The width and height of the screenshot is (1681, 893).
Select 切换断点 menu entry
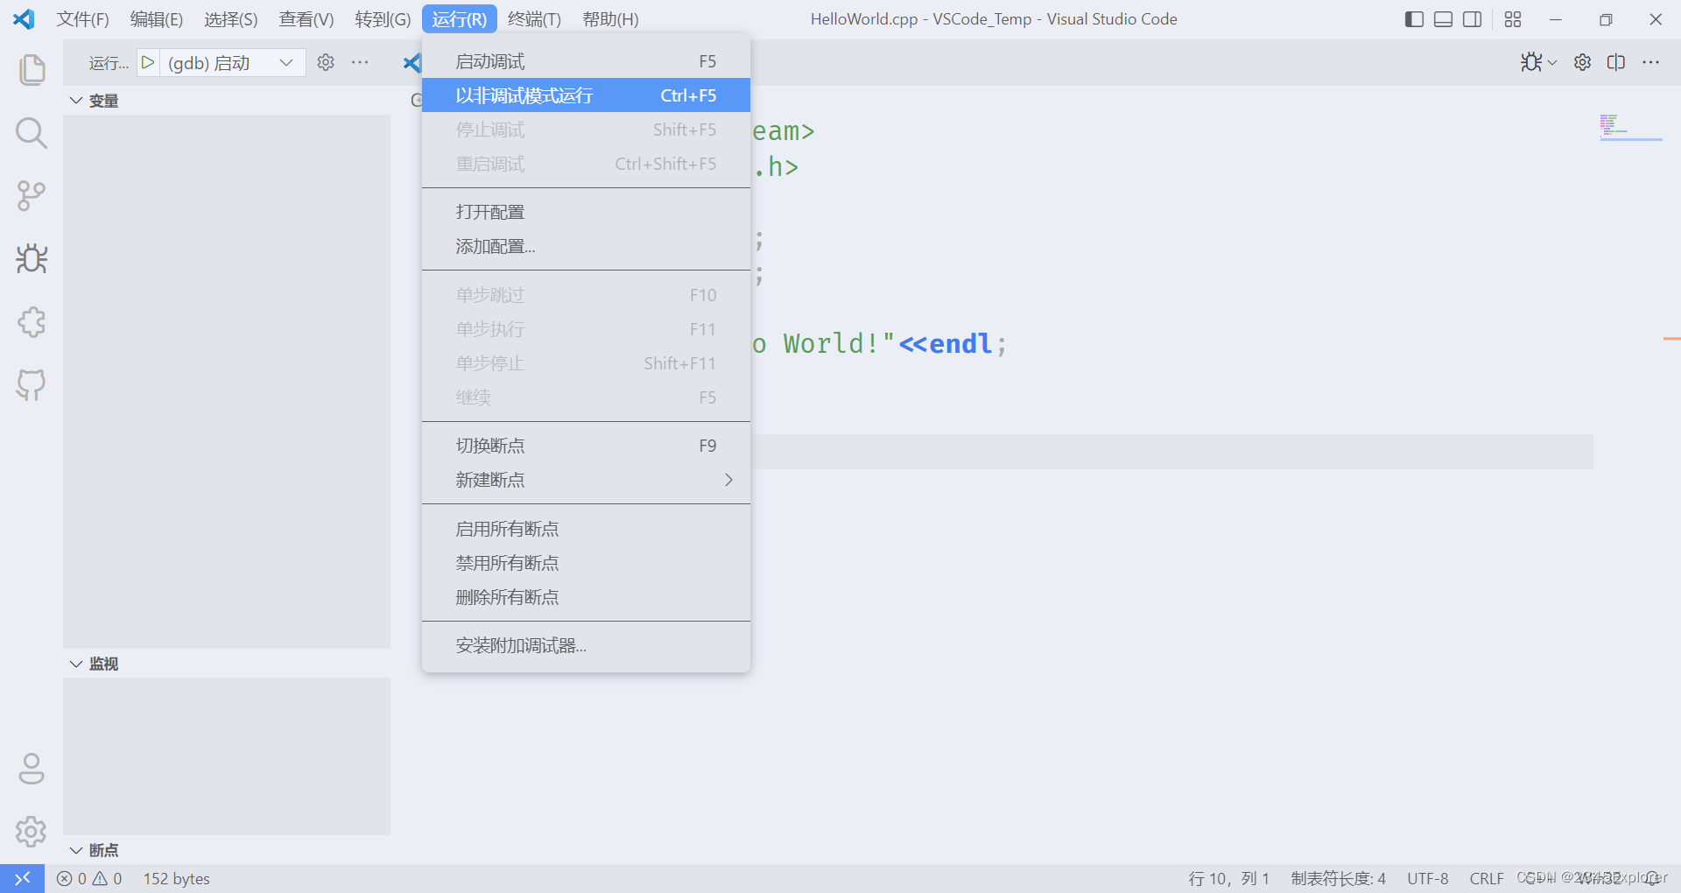coord(586,446)
